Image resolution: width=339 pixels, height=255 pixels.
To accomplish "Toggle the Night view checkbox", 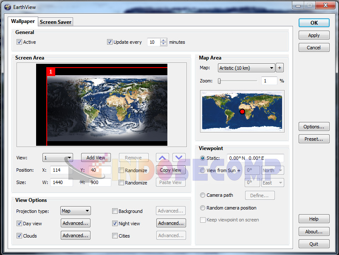I will [115, 224].
